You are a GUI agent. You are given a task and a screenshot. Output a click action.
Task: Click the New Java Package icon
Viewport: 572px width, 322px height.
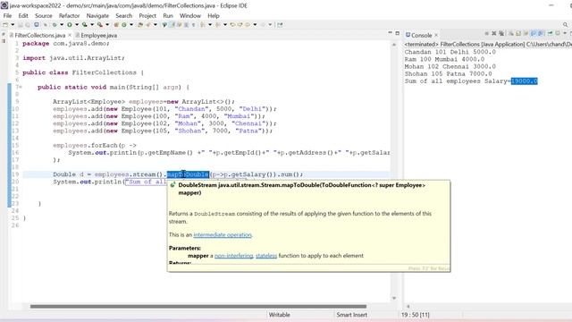(x=116, y=25)
